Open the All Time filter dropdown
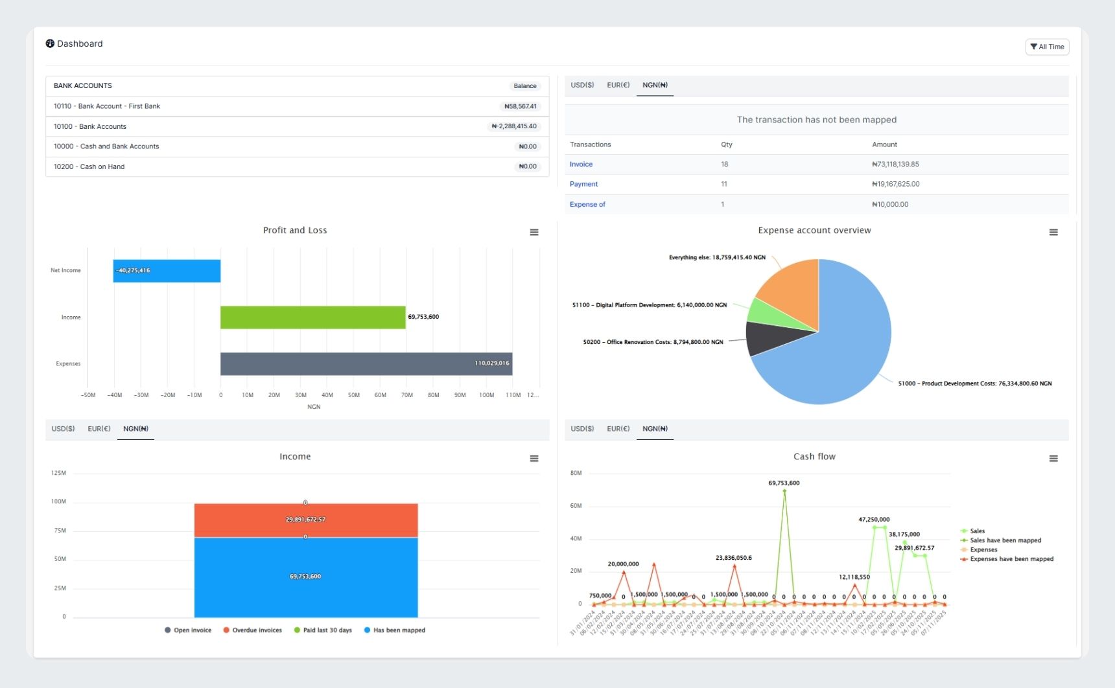Screen dimensions: 1115x688 1046,47
